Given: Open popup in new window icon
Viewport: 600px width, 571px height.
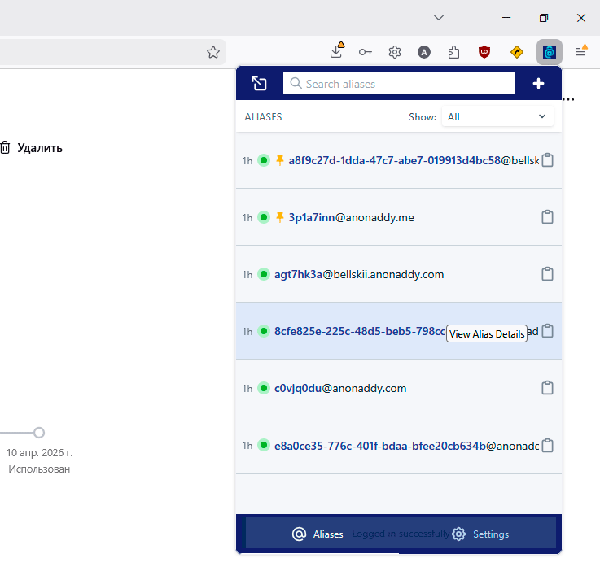Looking at the screenshot, I should tap(259, 83).
